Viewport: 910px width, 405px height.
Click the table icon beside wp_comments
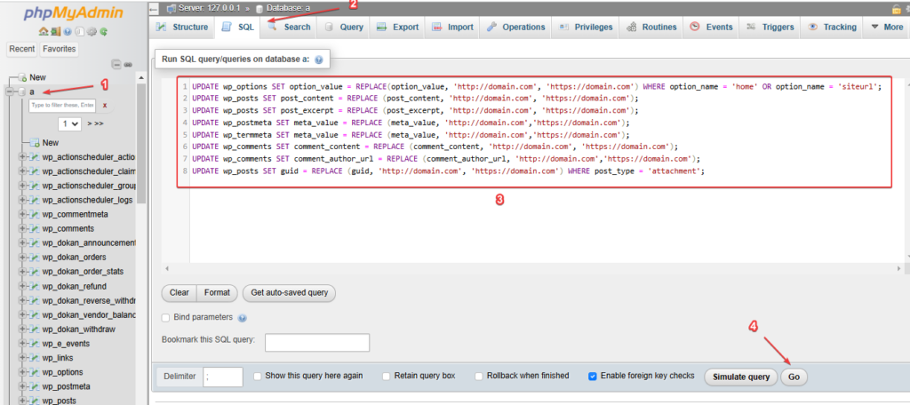click(x=35, y=228)
